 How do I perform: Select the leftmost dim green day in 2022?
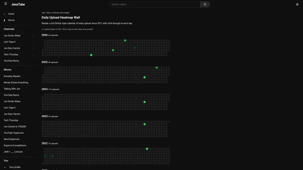tap(45, 156)
